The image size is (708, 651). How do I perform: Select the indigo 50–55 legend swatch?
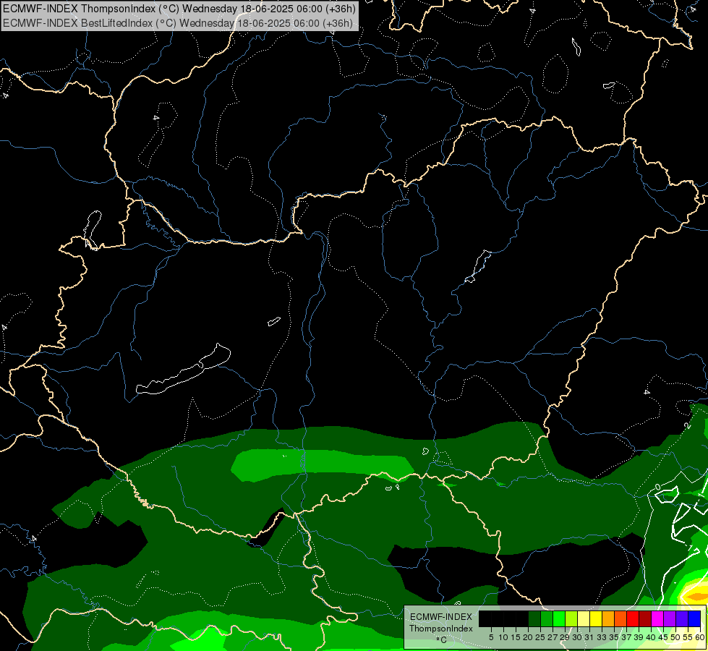tap(682, 618)
